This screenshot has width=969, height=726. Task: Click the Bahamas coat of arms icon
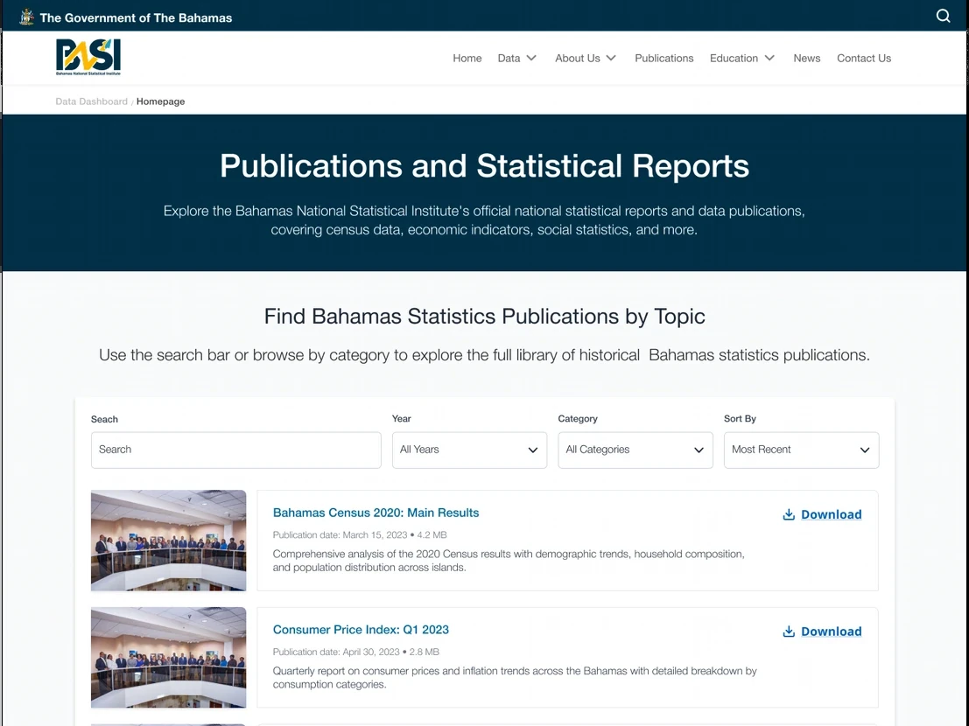pos(26,17)
